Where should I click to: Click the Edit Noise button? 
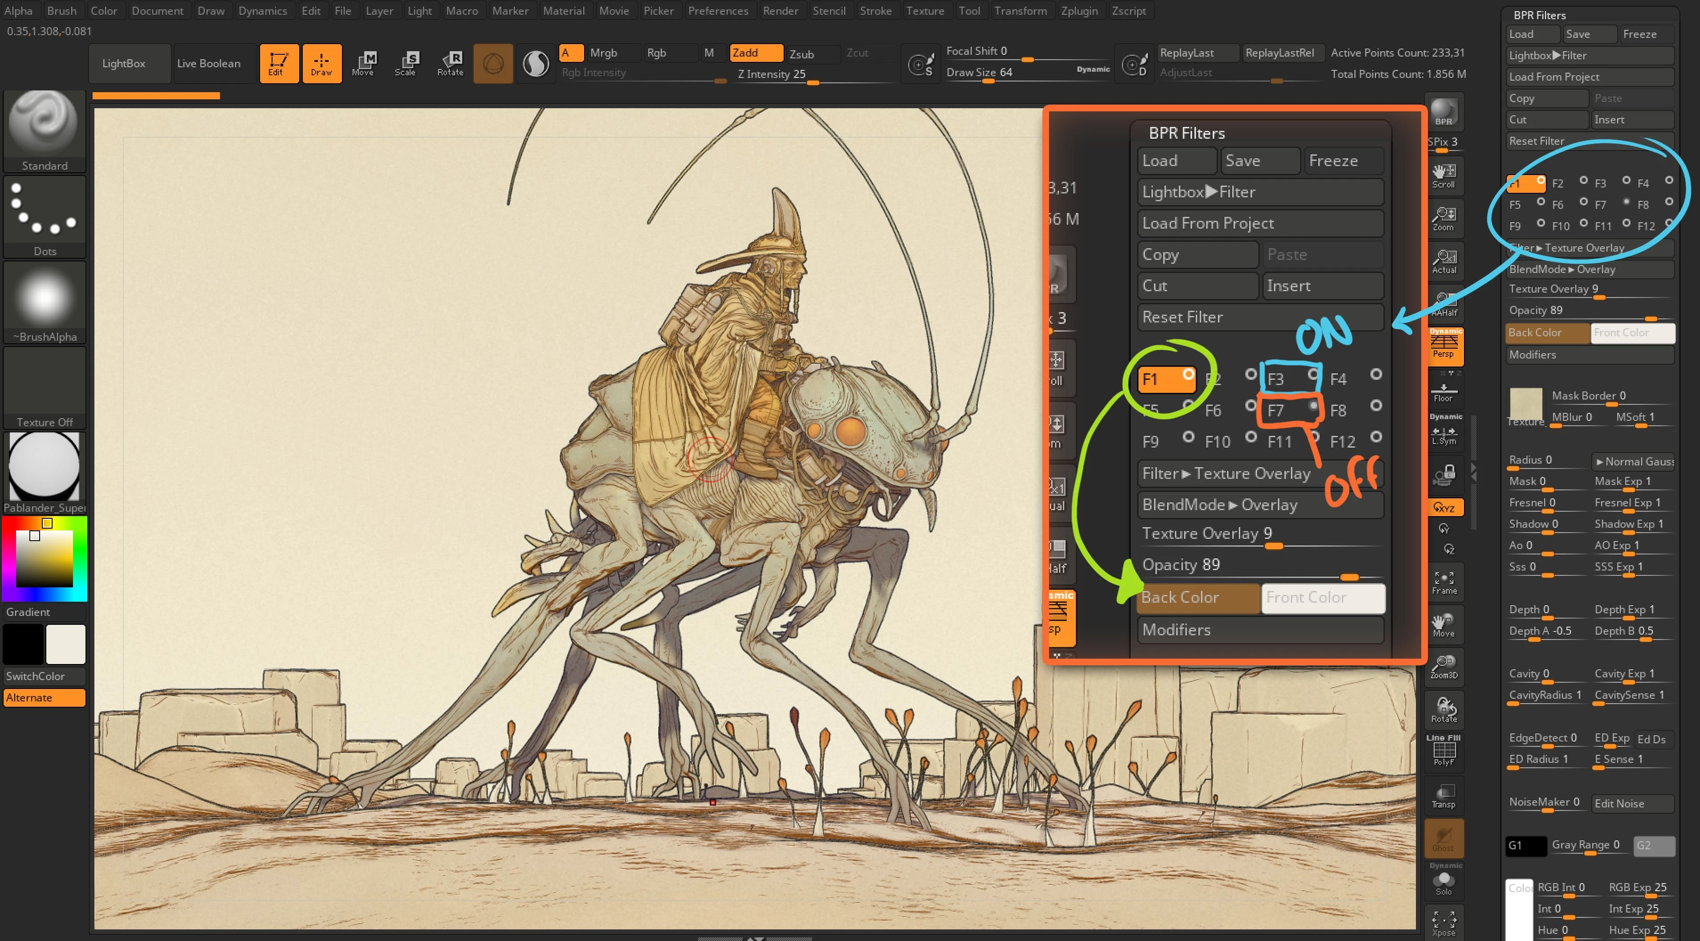pos(1633,803)
